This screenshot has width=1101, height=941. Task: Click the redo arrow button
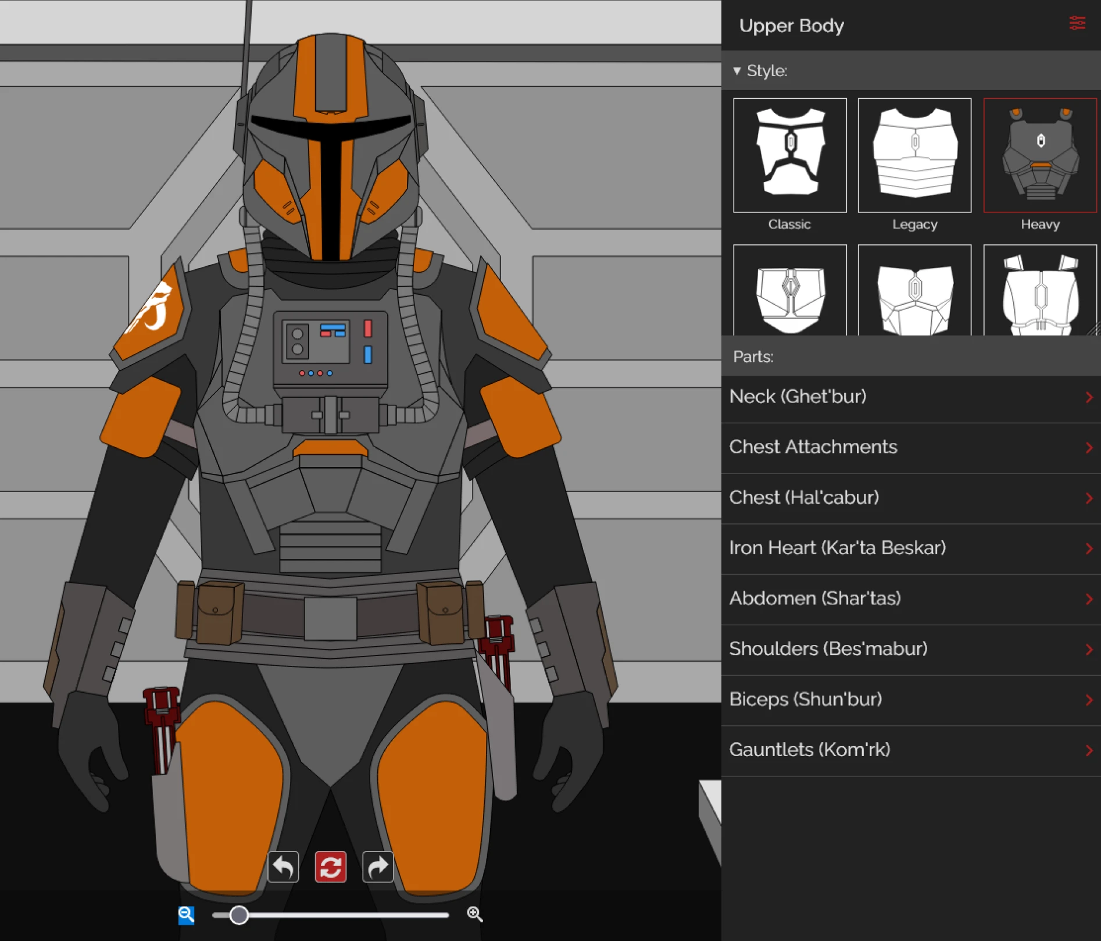click(378, 867)
